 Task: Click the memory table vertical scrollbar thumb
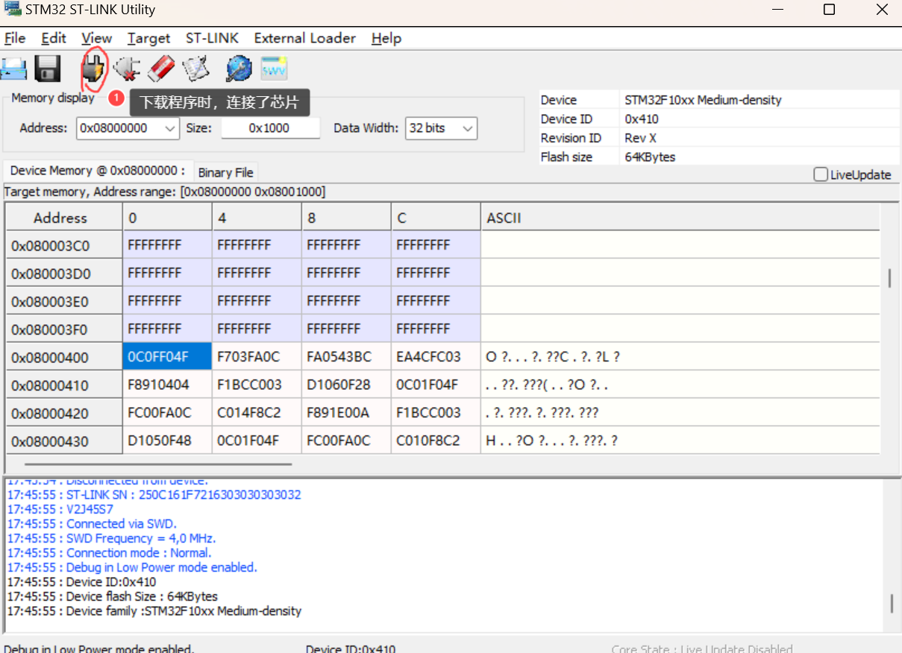[889, 278]
